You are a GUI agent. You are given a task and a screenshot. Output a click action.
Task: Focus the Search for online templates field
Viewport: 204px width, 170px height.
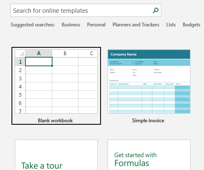(86, 10)
